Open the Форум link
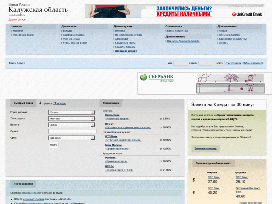This screenshot has width=272, height=204. click(223, 31)
